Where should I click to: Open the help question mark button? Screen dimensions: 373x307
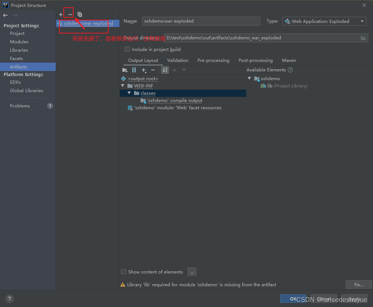[9, 299]
